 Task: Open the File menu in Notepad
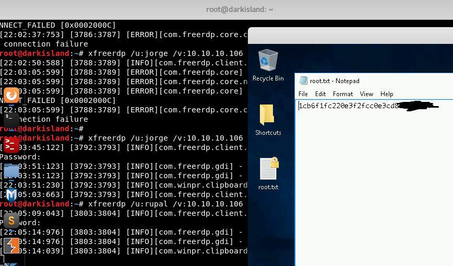(x=303, y=94)
